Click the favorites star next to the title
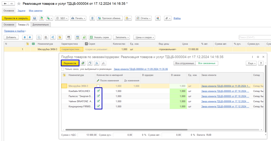Image resolution: width=271 pixels, height=141 pixels. pyautogui.click(x=19, y=4)
